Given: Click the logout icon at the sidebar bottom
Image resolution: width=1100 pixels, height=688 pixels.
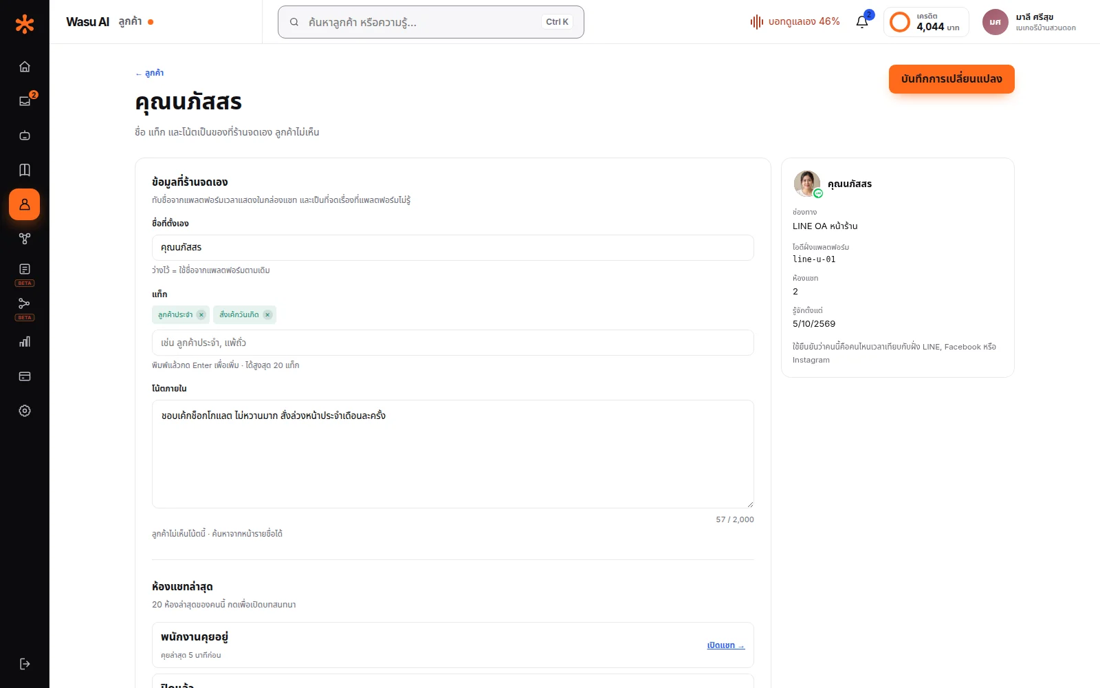Looking at the screenshot, I should pyautogui.click(x=25, y=664).
